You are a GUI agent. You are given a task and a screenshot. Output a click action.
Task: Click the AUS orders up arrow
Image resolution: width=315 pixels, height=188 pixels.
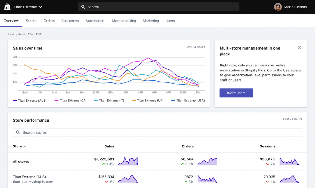tap(186, 182)
